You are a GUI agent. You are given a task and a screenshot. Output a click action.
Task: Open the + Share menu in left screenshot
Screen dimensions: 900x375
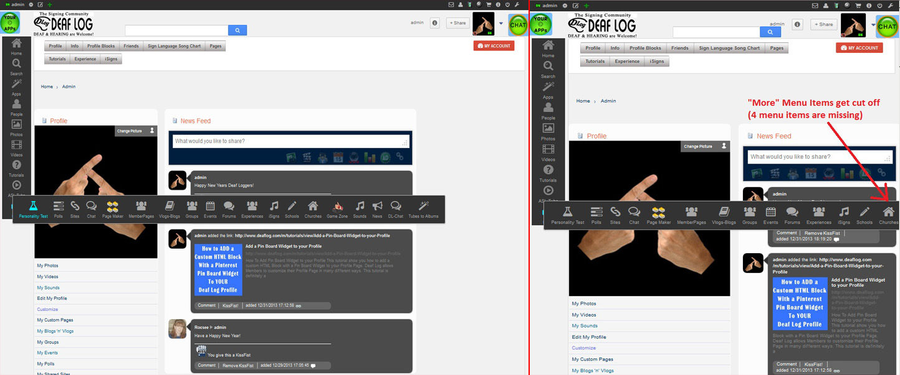tap(457, 23)
